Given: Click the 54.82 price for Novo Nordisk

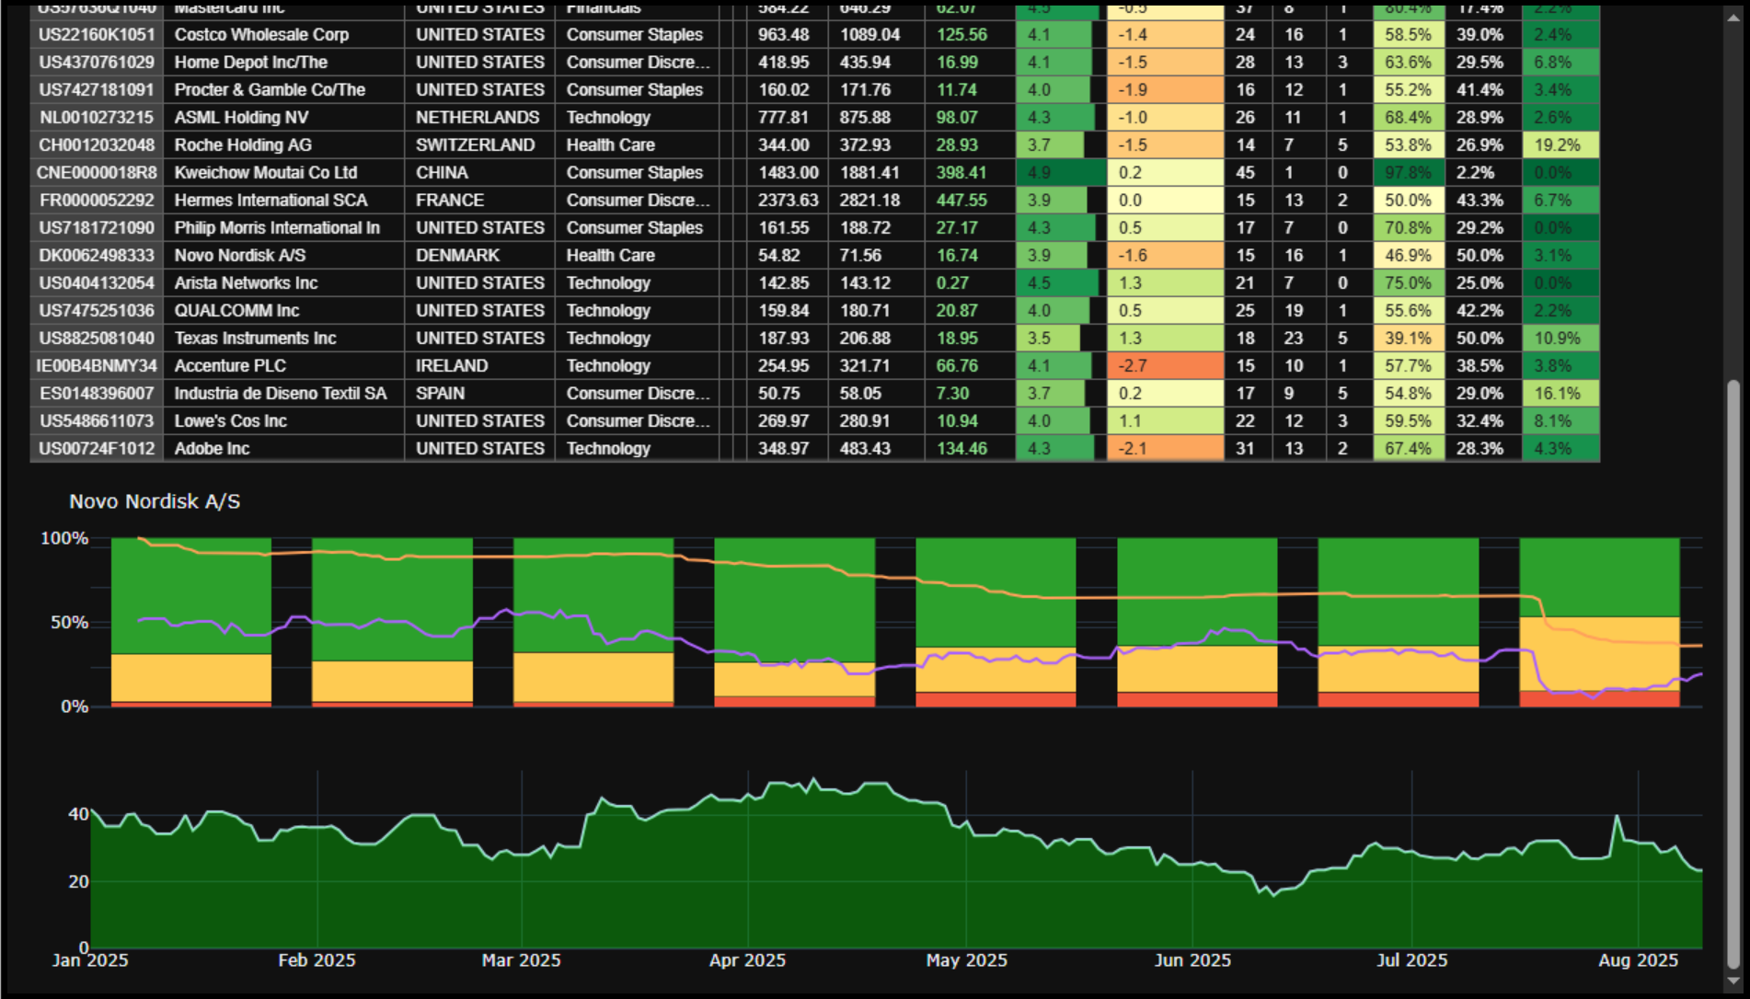Looking at the screenshot, I should [x=787, y=256].
